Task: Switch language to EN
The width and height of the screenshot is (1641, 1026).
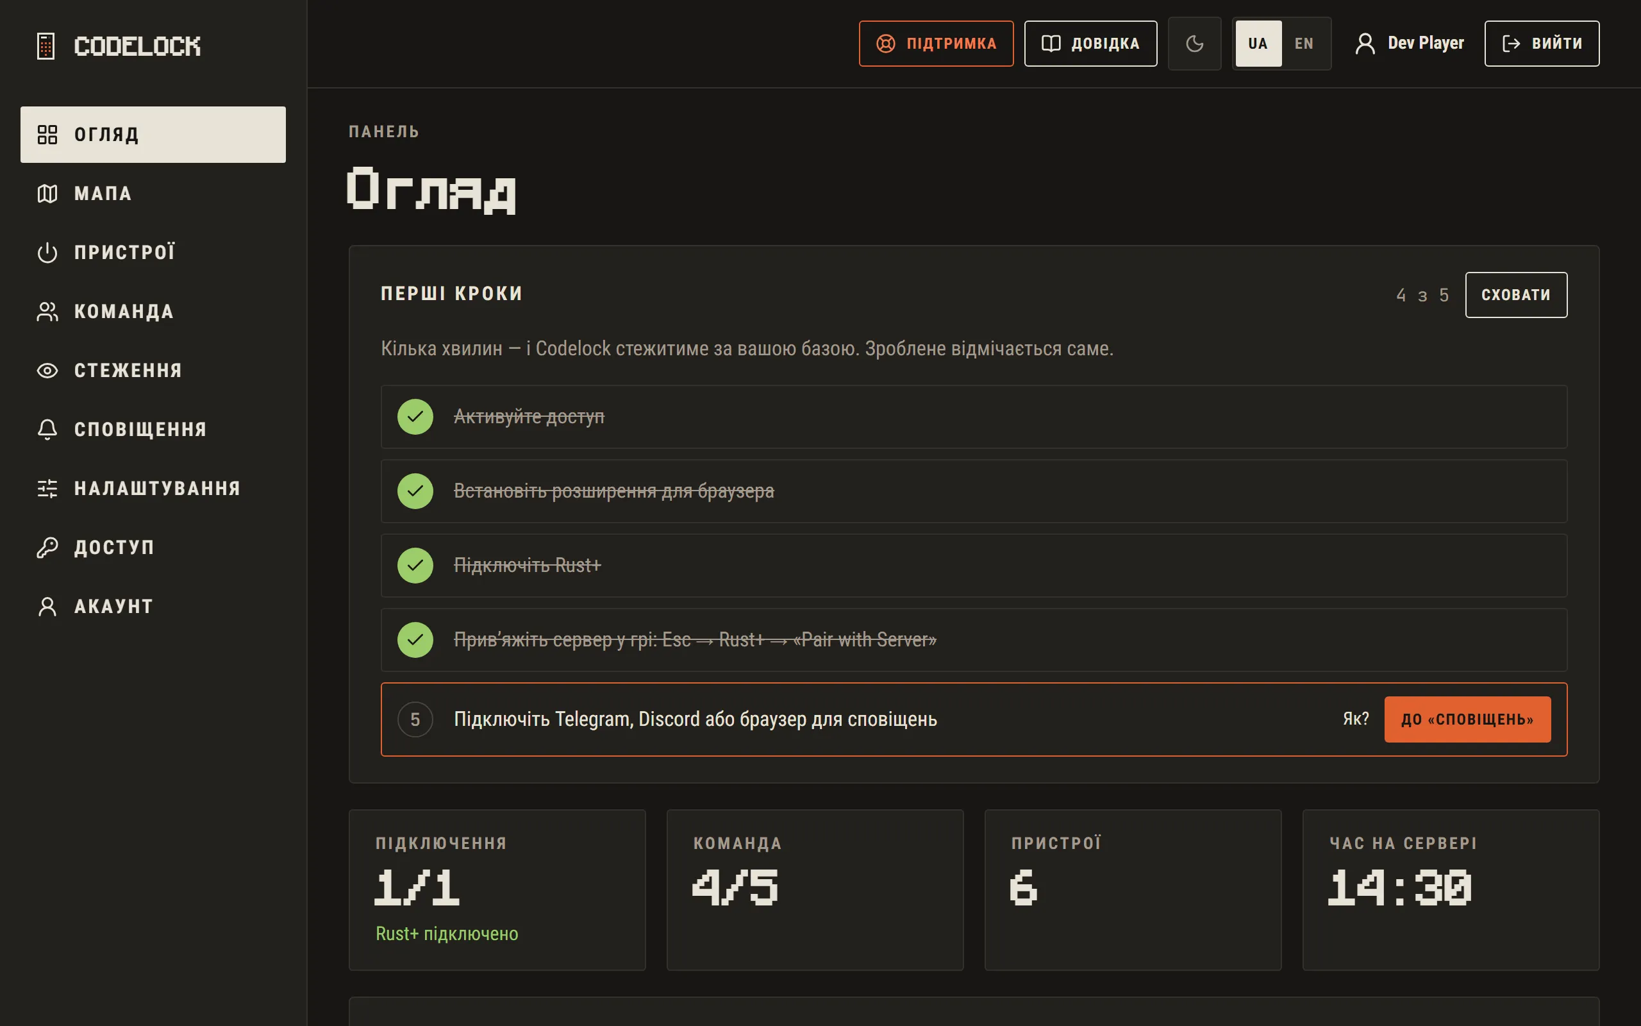Action: click(x=1303, y=44)
